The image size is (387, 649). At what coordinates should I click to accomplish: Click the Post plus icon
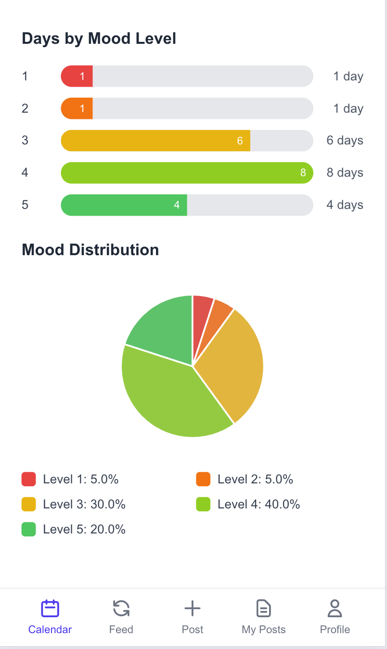click(x=192, y=608)
